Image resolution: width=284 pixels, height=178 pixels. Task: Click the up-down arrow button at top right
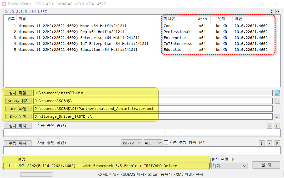(x=271, y=12)
